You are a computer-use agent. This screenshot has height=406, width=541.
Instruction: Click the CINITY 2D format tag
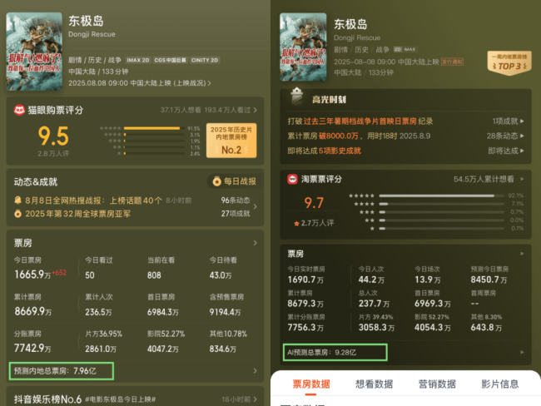coord(205,60)
